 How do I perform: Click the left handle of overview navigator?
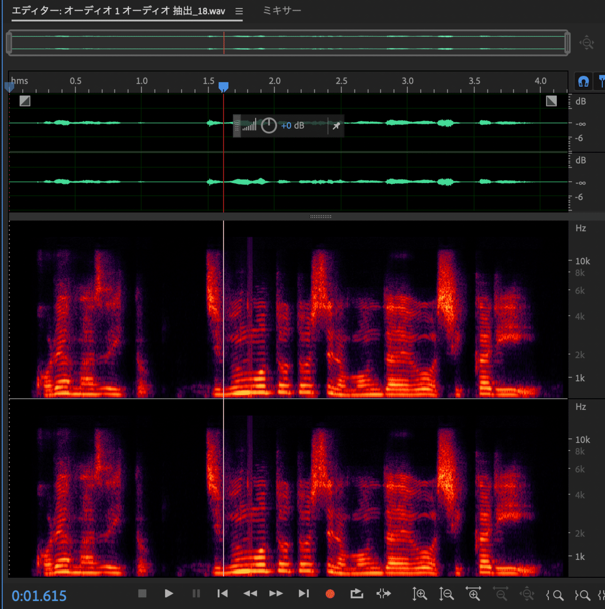point(9,43)
